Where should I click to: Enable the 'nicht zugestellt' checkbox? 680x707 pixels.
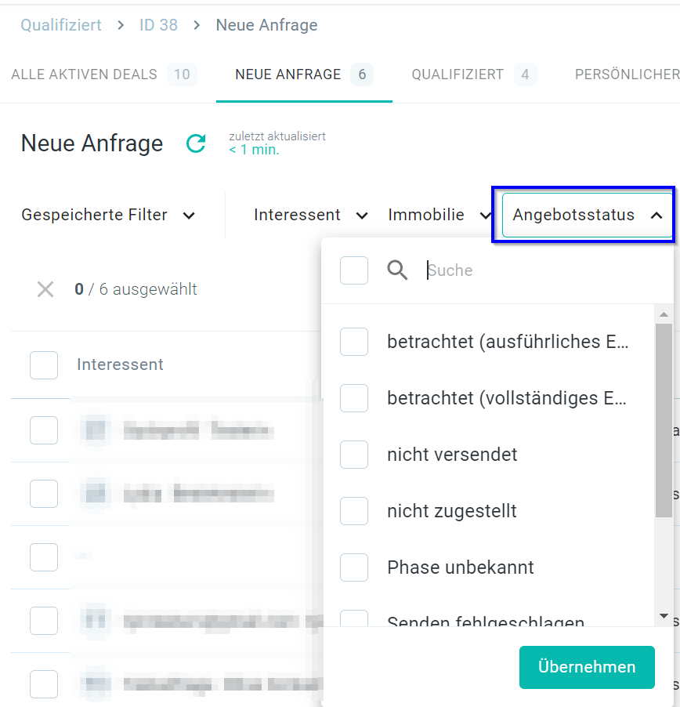click(x=354, y=511)
